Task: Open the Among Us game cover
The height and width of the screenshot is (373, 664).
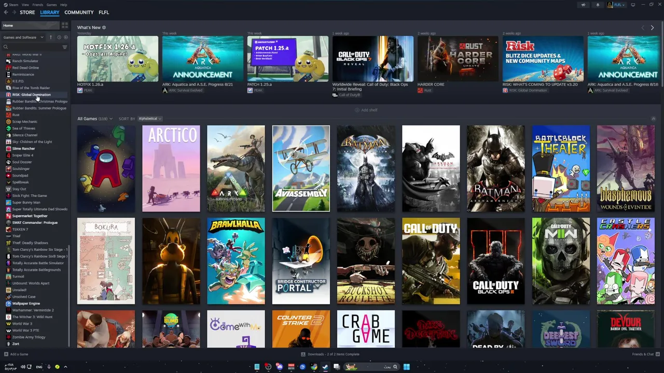Action: point(106,168)
